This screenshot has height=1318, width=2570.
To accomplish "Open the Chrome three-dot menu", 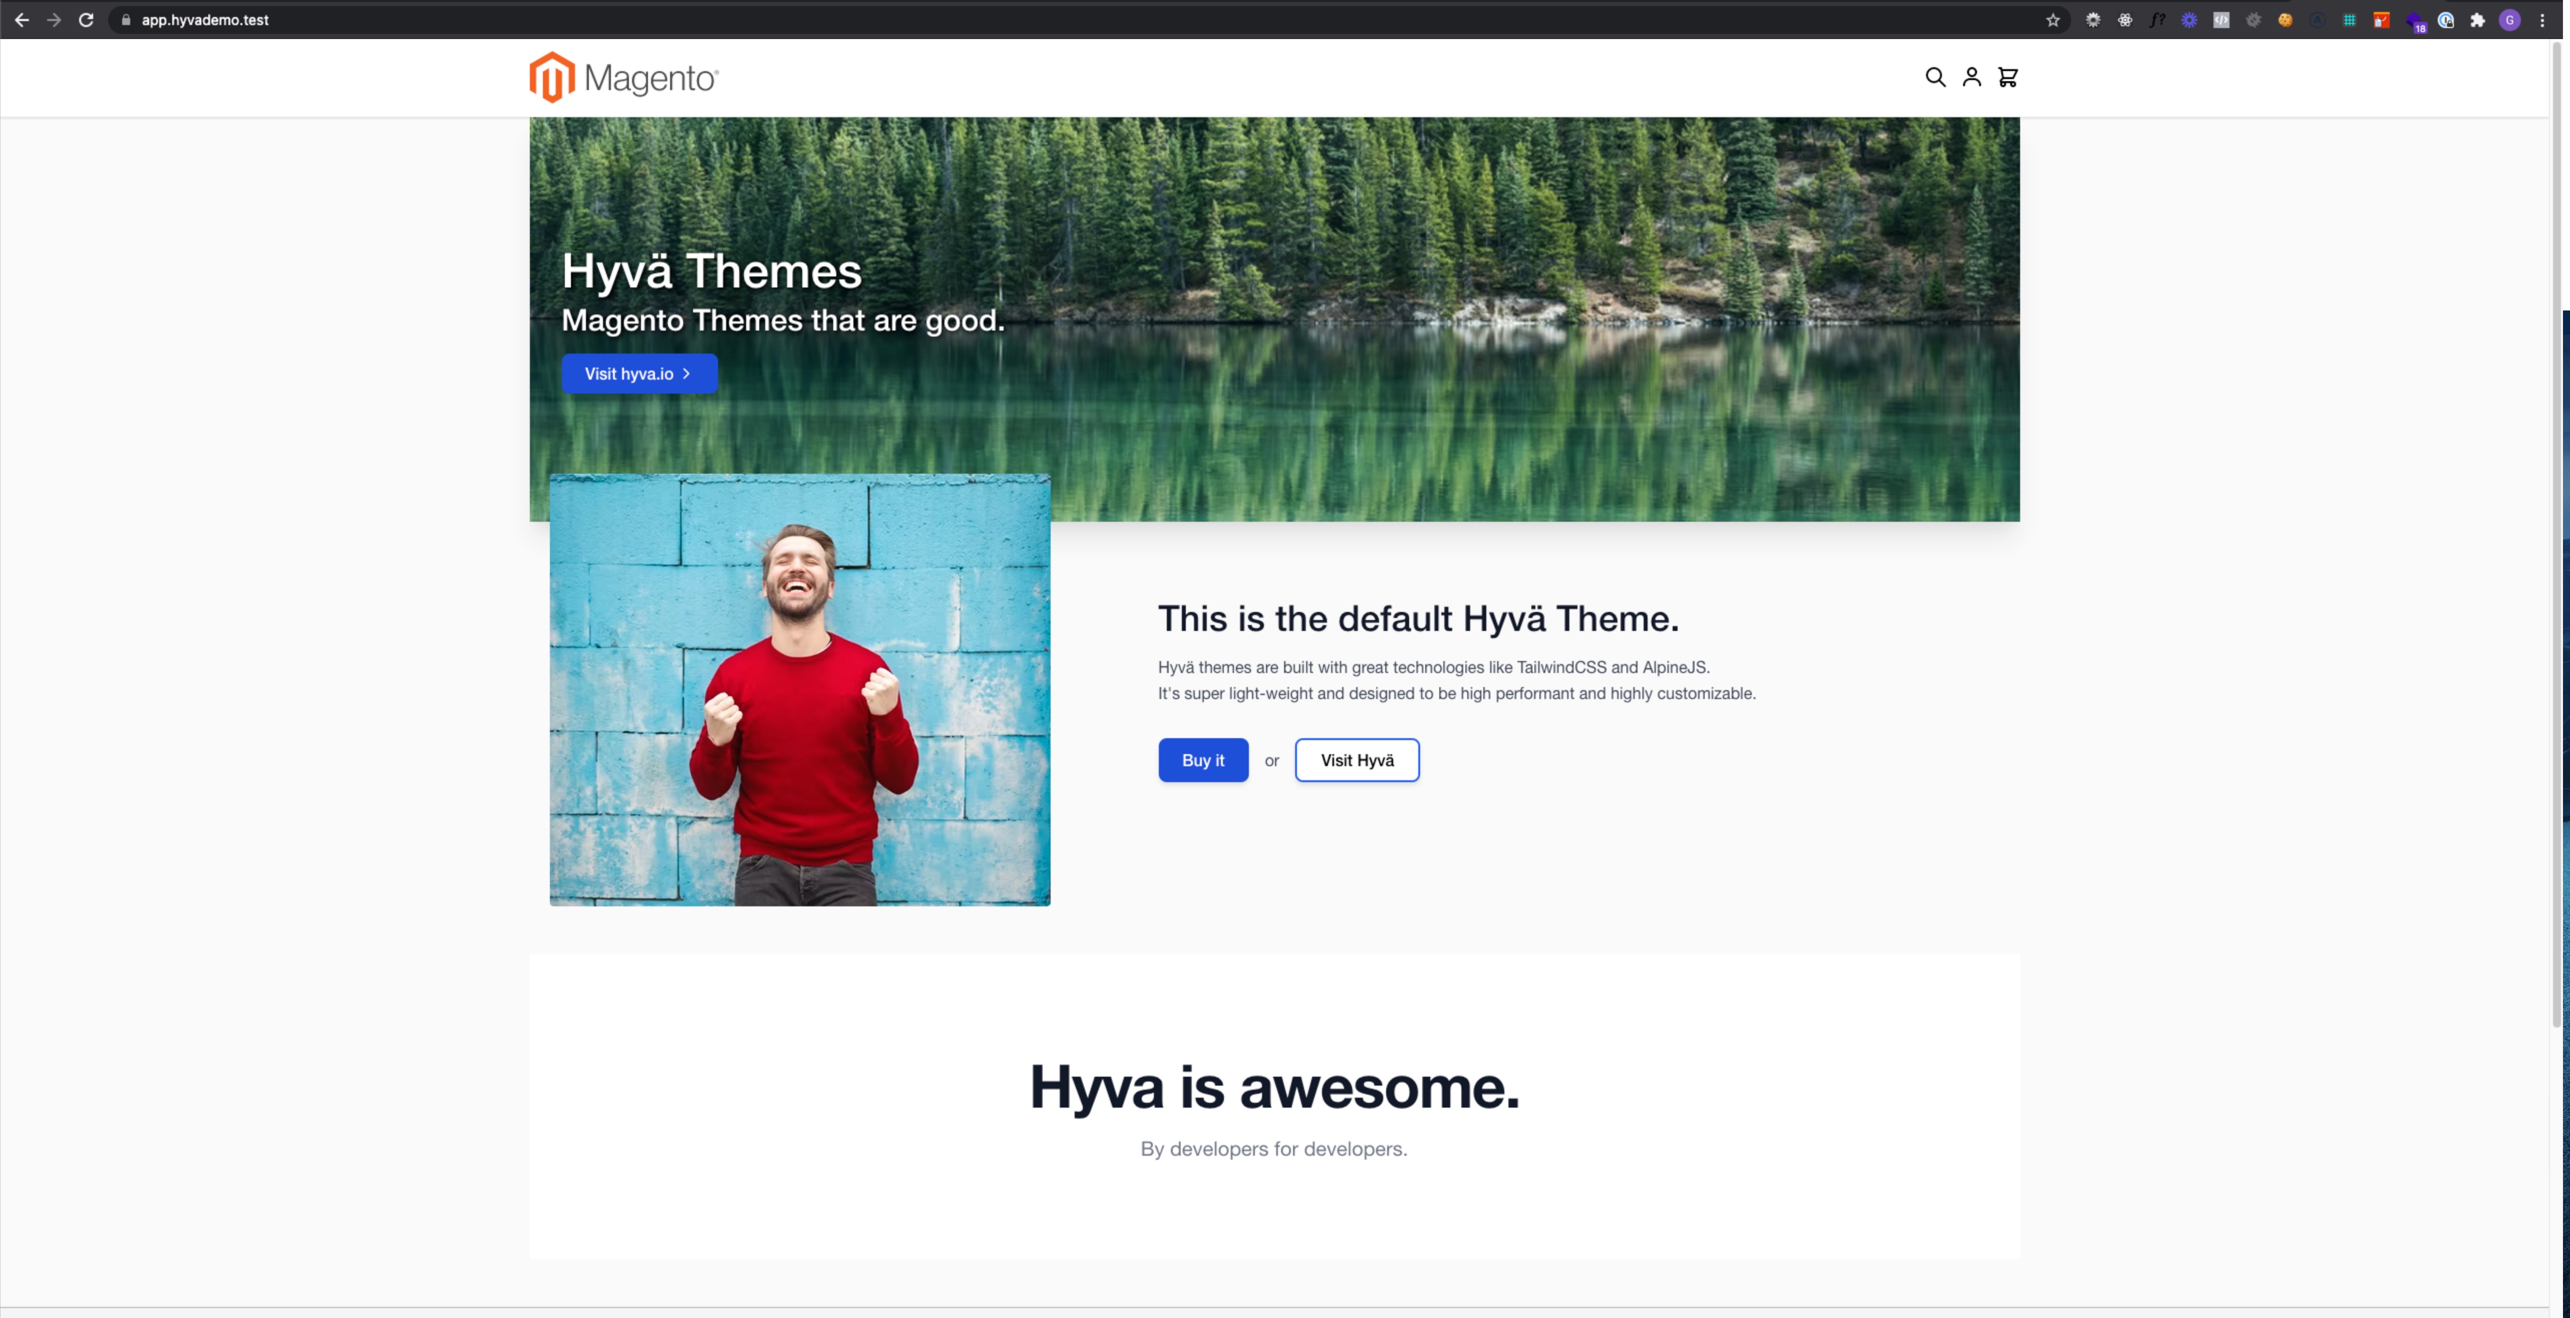I will coord(2542,20).
